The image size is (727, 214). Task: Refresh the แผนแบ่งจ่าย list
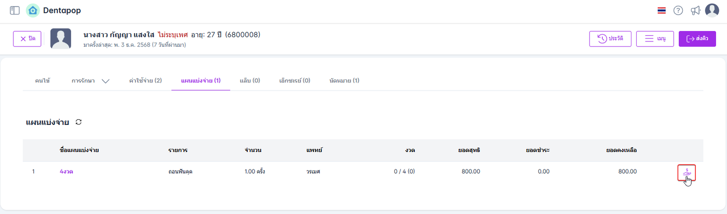[79, 122]
